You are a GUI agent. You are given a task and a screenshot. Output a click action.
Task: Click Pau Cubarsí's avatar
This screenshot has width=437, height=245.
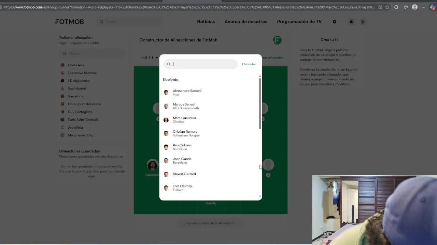click(166, 147)
